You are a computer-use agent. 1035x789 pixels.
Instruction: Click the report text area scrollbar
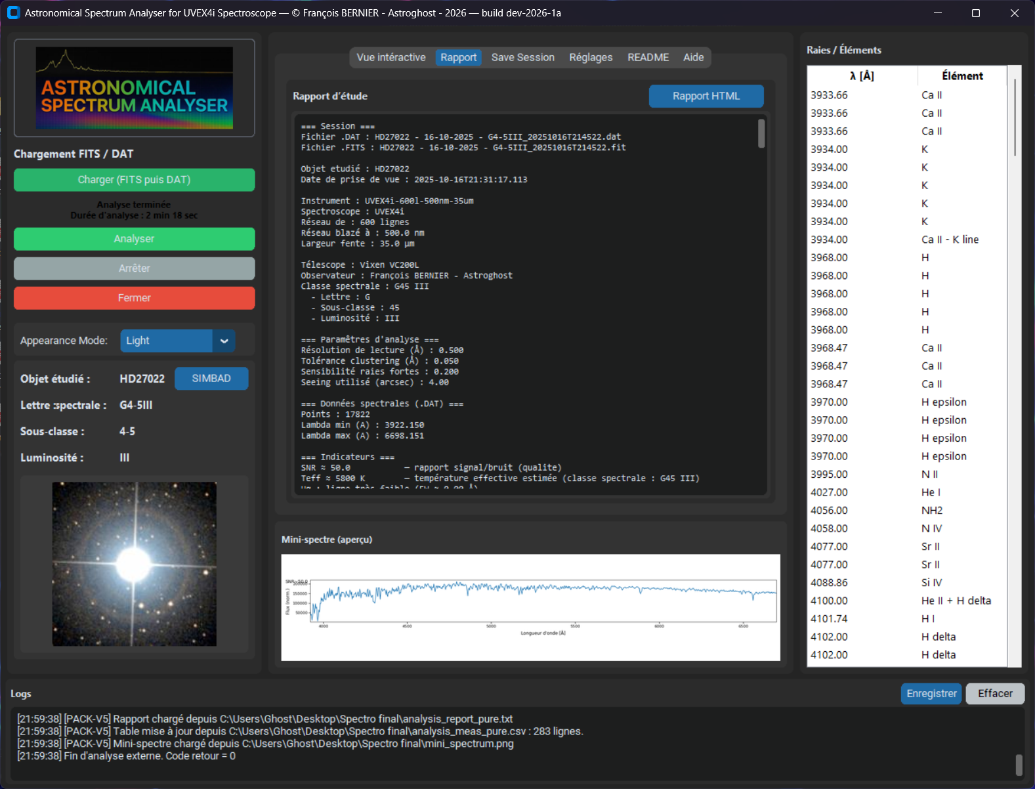point(761,134)
